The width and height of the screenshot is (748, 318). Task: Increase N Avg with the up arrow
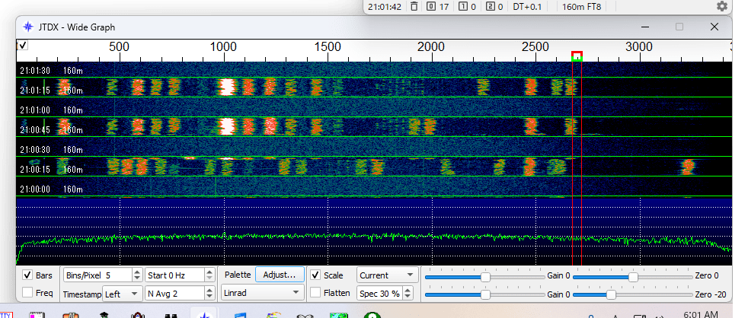[210, 291]
